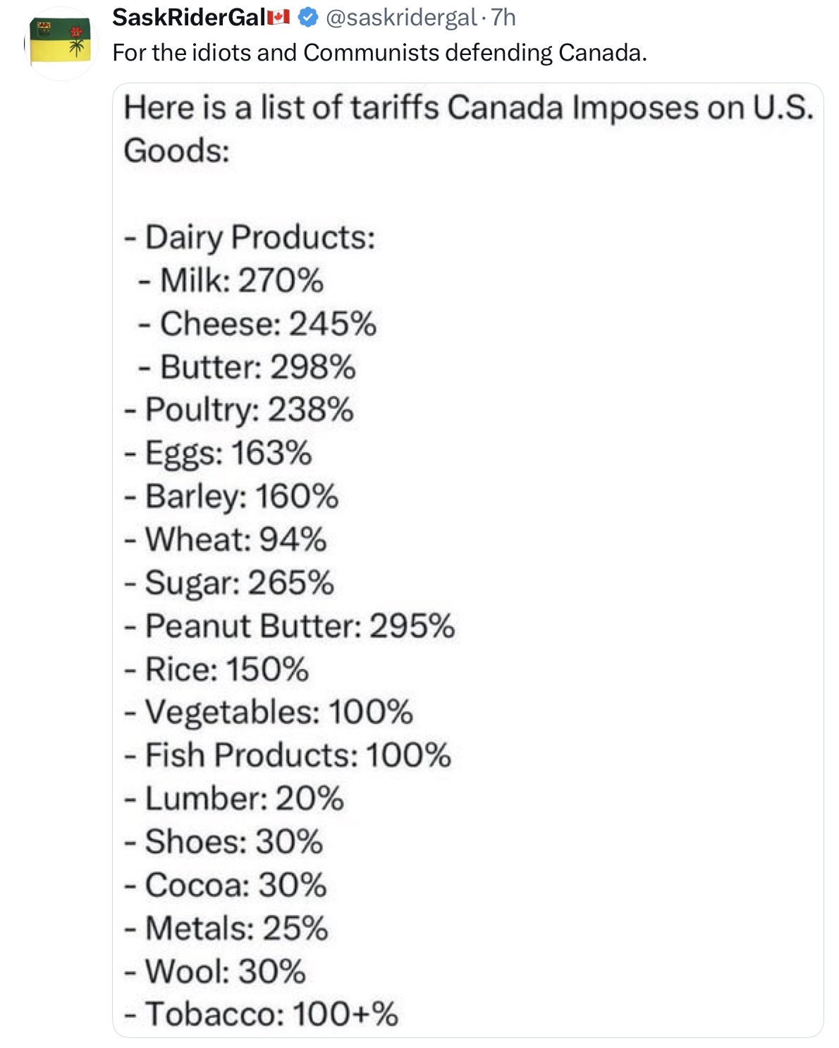Open the attached tariff list image

(468, 560)
